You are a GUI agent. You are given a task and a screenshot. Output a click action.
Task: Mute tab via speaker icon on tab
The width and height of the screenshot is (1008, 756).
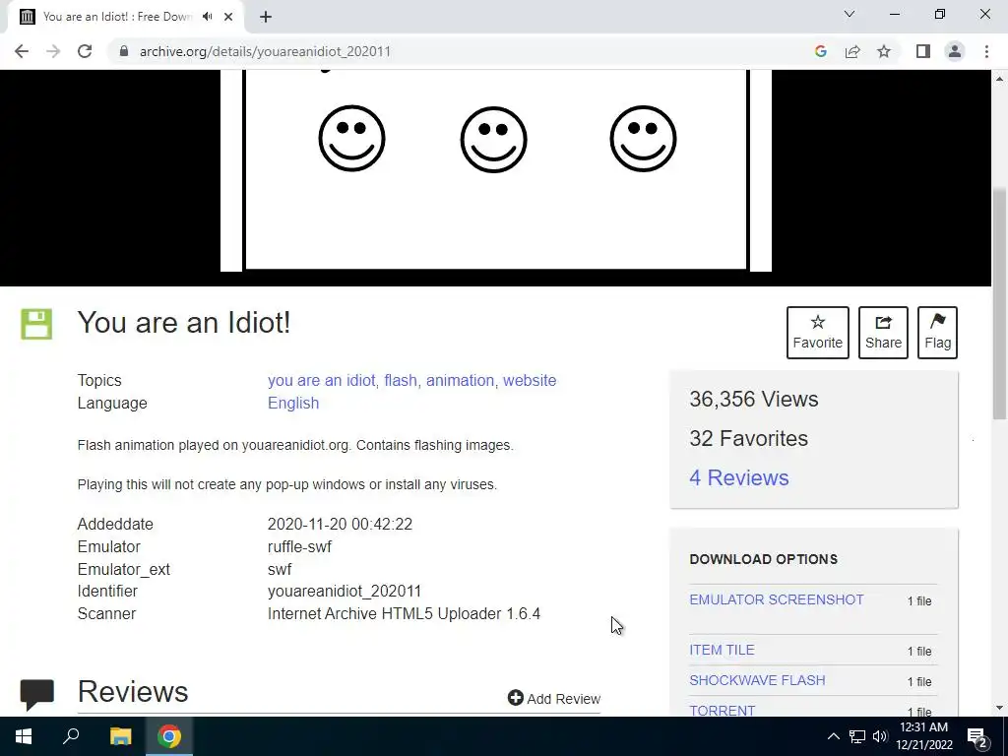point(207,17)
